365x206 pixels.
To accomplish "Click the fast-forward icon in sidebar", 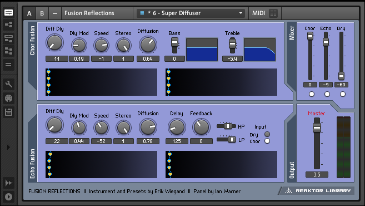I will [9, 183].
